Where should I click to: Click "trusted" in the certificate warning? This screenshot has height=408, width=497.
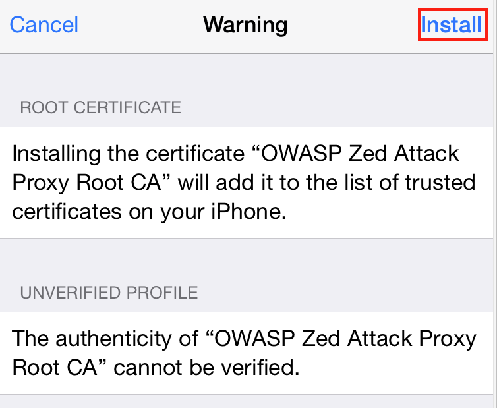coord(440,183)
